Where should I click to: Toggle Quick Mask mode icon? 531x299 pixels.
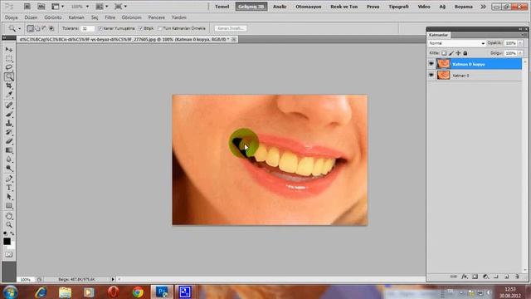pyautogui.click(x=9, y=254)
